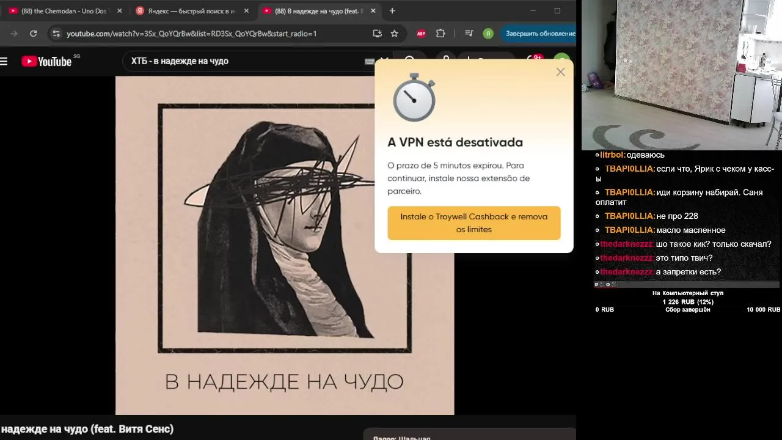Click the address bar URL
This screenshot has height=440, width=782.
tap(191, 34)
